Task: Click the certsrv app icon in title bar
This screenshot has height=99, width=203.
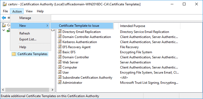Action: click(5, 4)
